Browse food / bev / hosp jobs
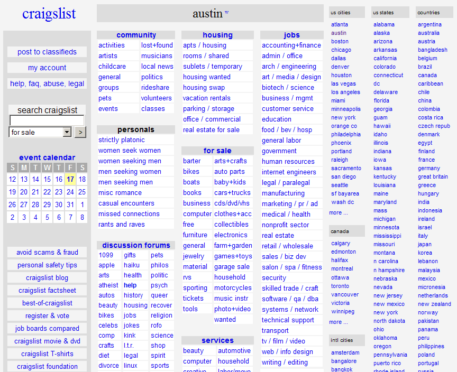Viewport: 457px width, 372px height. pyautogui.click(x=287, y=130)
